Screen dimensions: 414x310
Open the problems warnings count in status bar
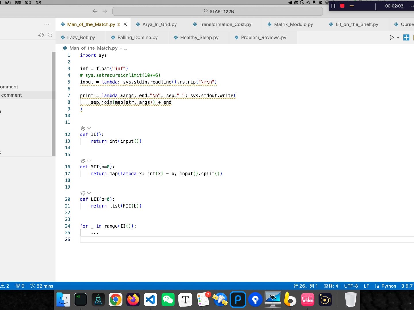point(5,286)
